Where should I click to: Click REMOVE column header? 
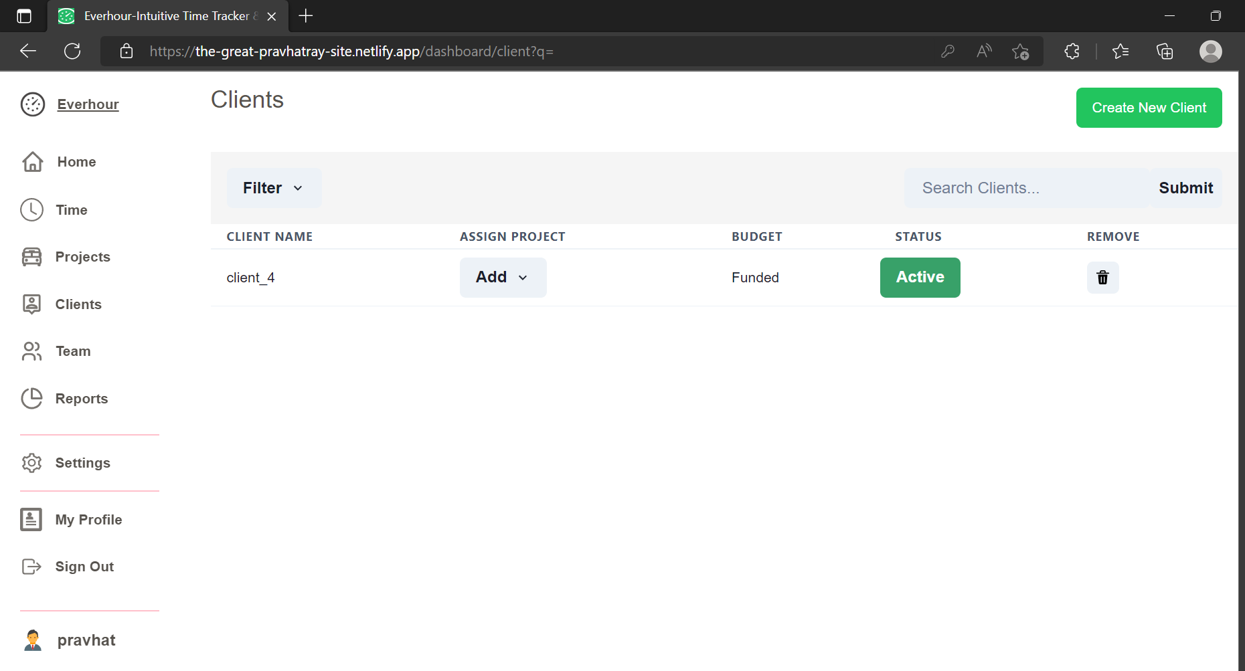click(1112, 237)
